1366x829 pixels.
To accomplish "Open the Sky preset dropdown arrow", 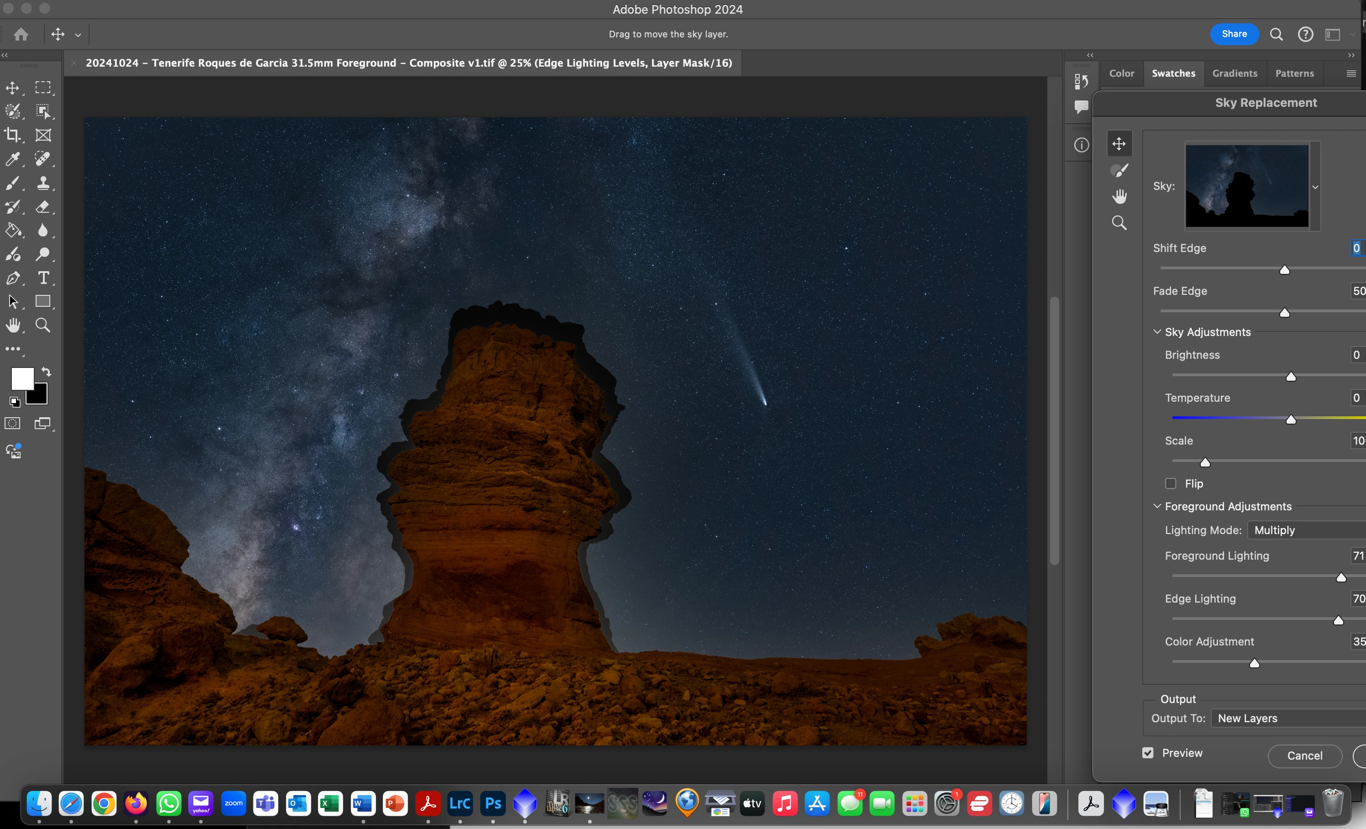I will tap(1315, 187).
